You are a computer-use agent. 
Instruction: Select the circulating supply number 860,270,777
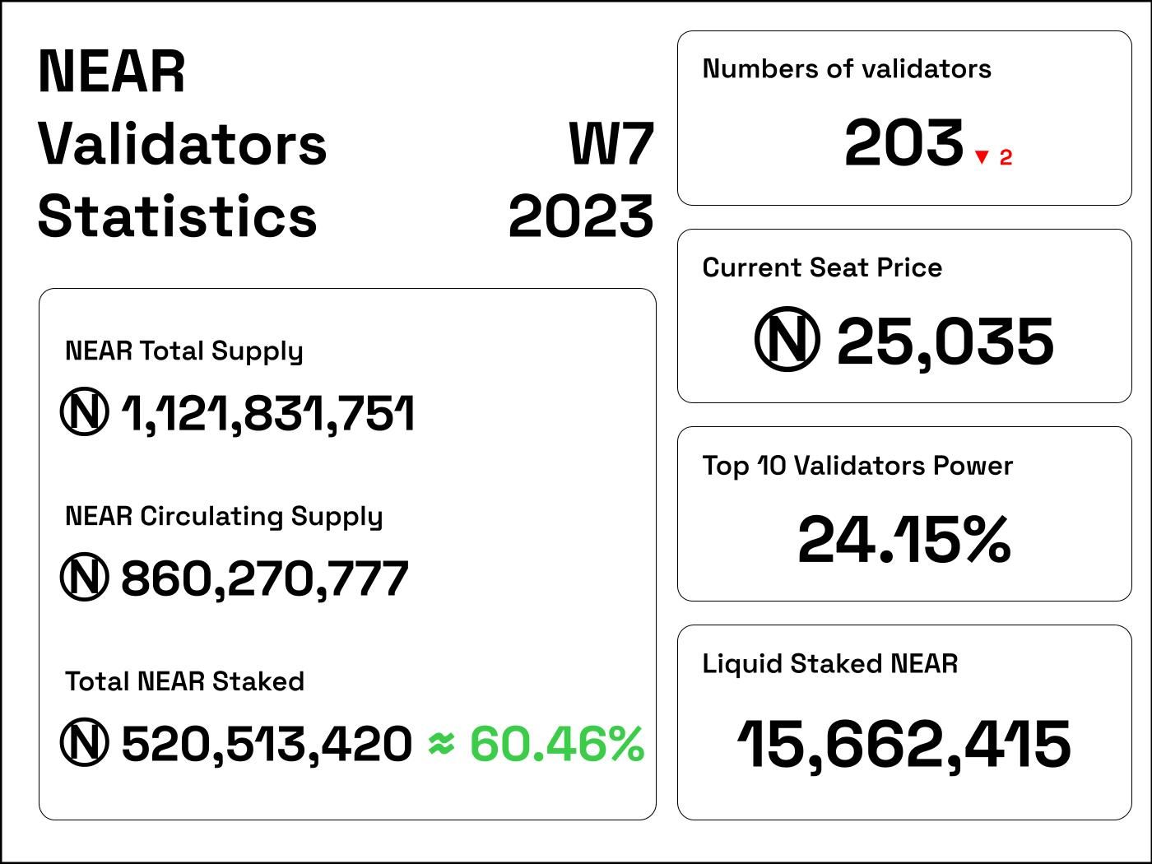tap(264, 578)
